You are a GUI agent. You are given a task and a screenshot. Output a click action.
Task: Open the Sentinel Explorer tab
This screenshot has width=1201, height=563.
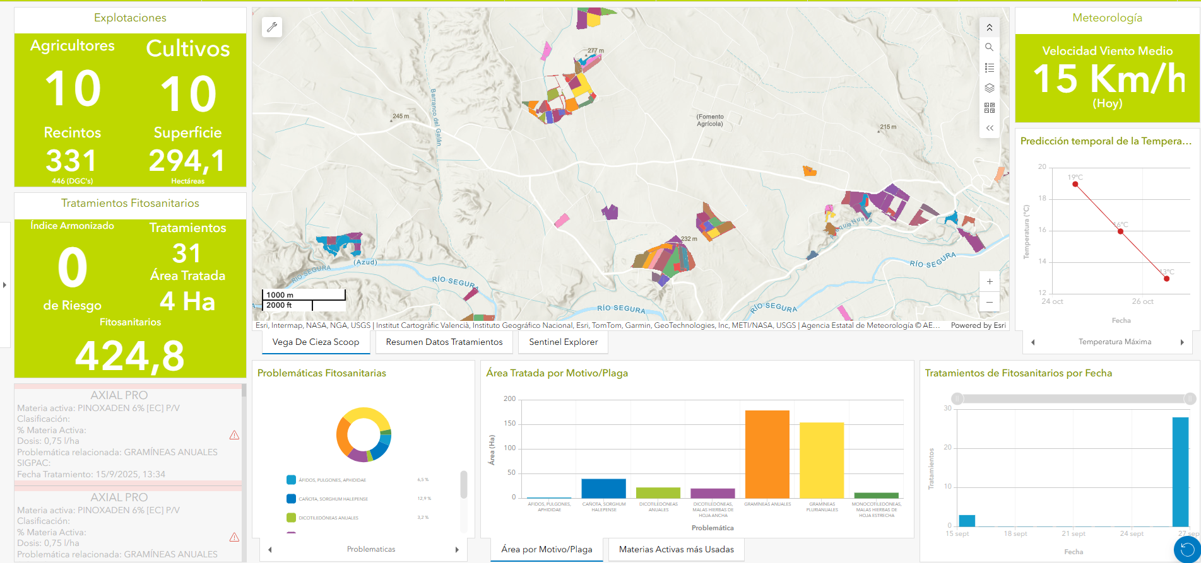point(563,342)
